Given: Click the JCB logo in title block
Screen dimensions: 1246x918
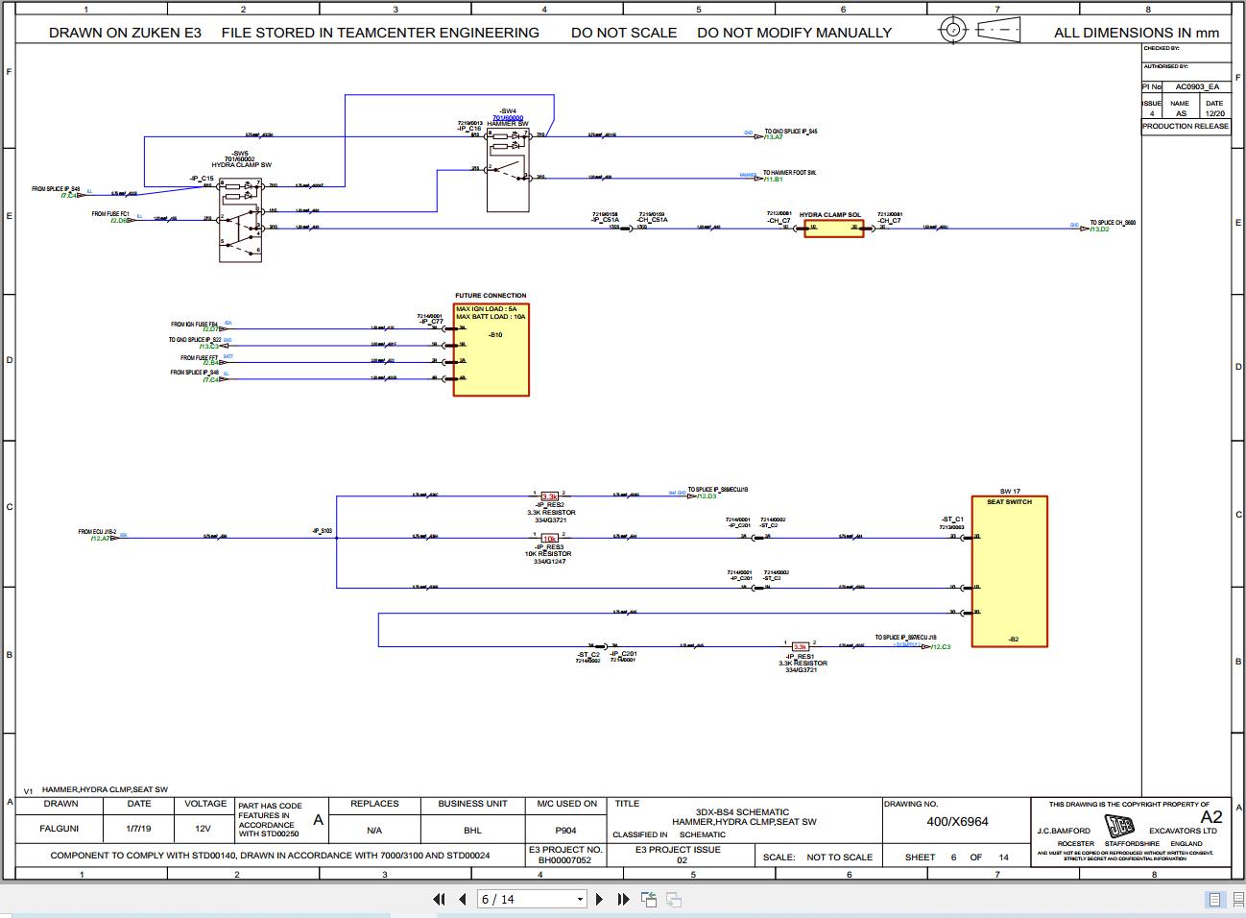Looking at the screenshot, I should click(x=1118, y=827).
